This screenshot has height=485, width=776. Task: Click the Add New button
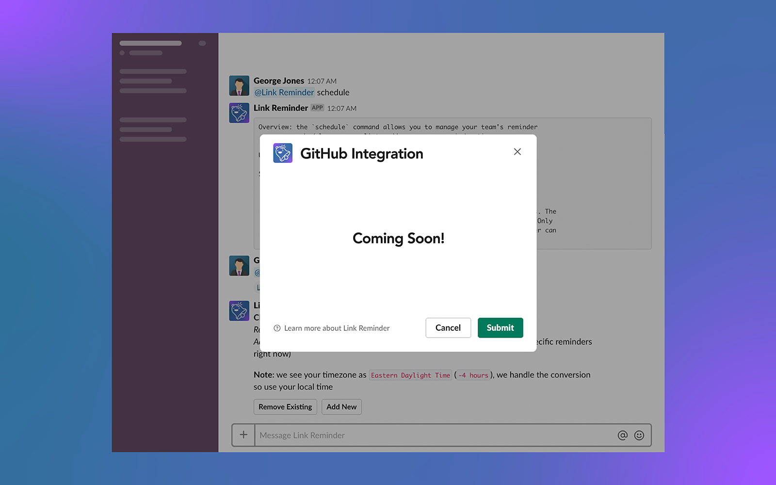click(341, 407)
